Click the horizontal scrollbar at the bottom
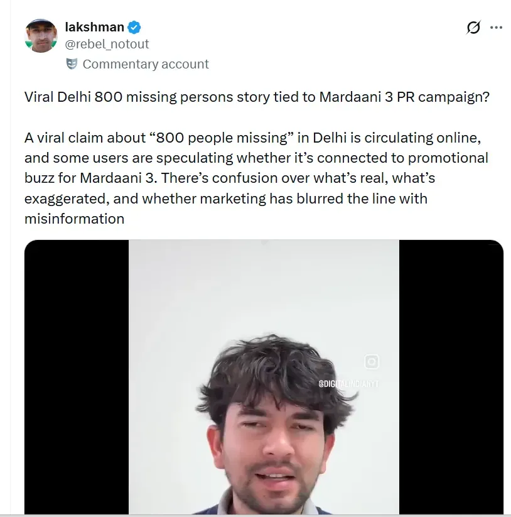511x517 pixels. tap(255, 515)
